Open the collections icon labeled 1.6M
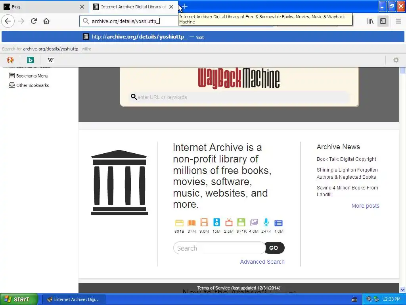The width and height of the screenshot is (406, 305). 278,223
